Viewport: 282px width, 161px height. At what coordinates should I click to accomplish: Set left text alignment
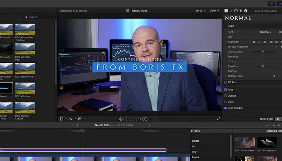pyautogui.click(x=254, y=42)
